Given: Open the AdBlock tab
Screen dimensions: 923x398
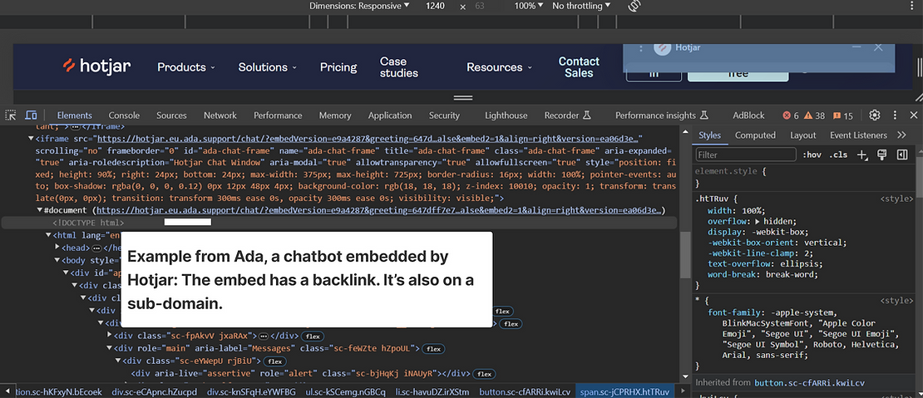Looking at the screenshot, I should tap(748, 115).
